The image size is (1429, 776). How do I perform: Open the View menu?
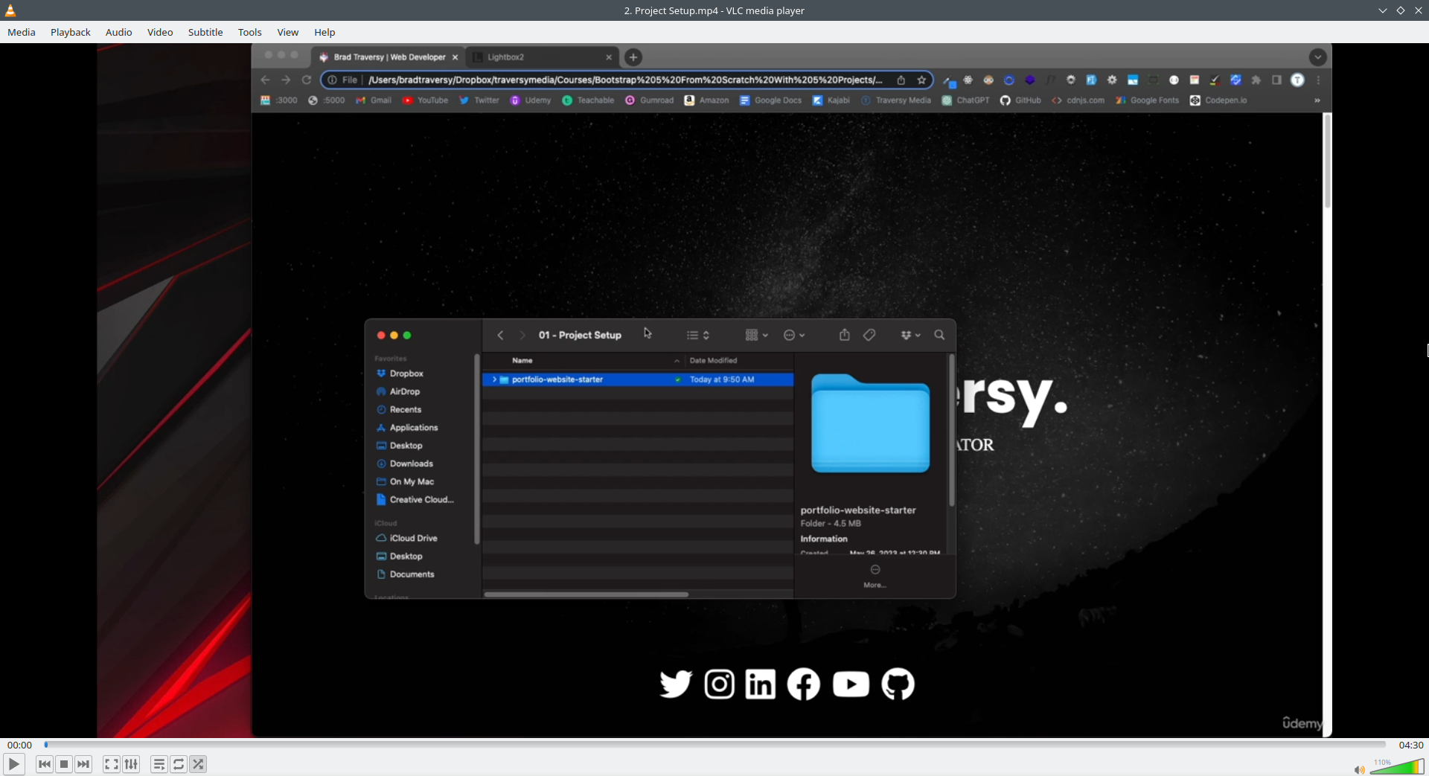click(288, 32)
